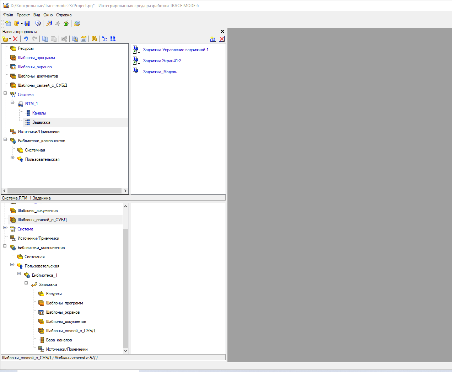Click the green bug debug icon
Viewport: 452px width, 372px height.
click(x=66, y=23)
